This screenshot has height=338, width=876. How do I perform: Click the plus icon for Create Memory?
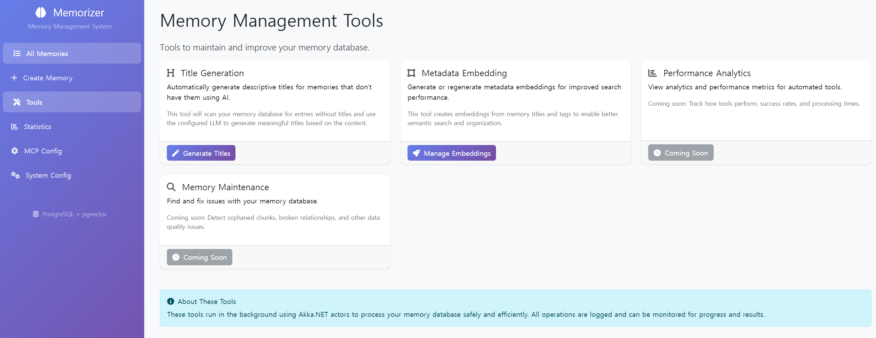coord(14,78)
